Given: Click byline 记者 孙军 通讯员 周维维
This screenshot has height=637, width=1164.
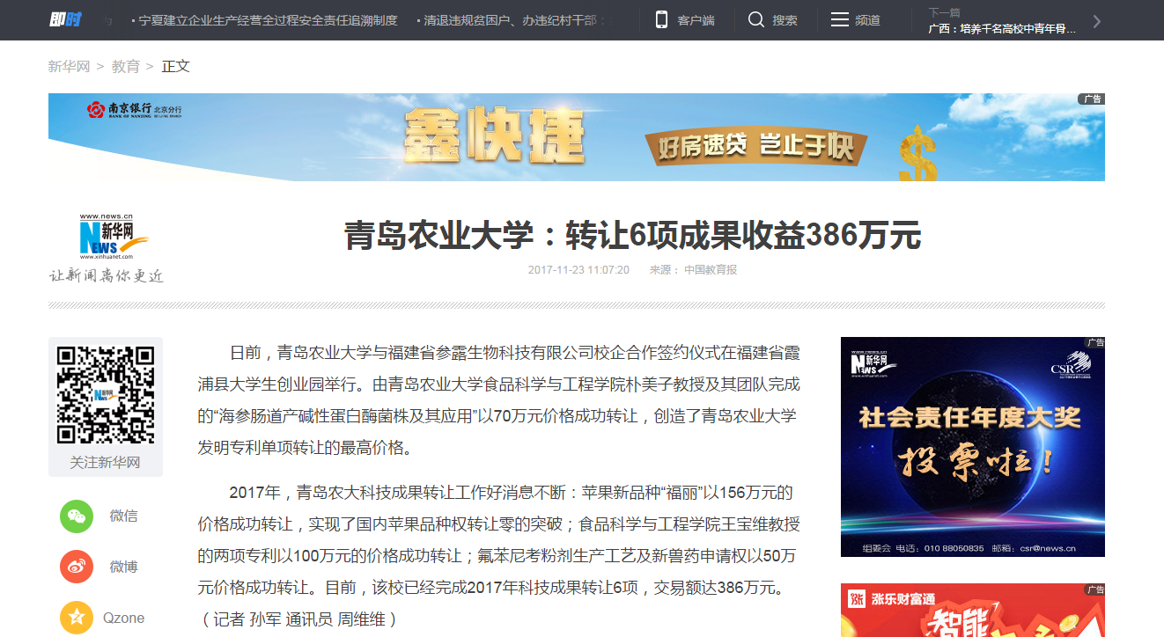Looking at the screenshot, I should (299, 619).
